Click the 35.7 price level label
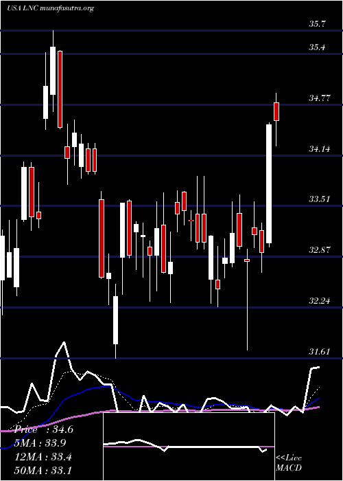This screenshot has height=481, width=343. click(x=318, y=24)
